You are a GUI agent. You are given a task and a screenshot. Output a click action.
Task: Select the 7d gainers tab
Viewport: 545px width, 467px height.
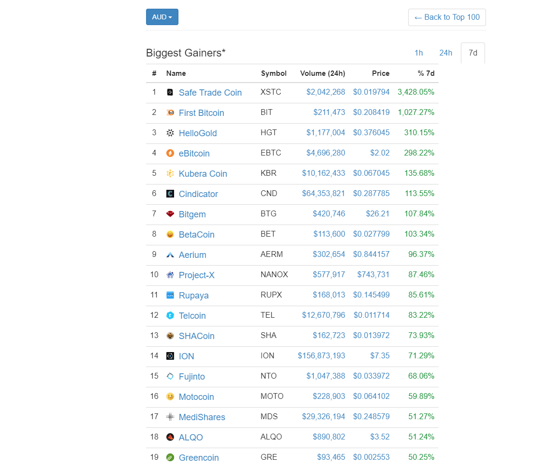click(x=473, y=53)
